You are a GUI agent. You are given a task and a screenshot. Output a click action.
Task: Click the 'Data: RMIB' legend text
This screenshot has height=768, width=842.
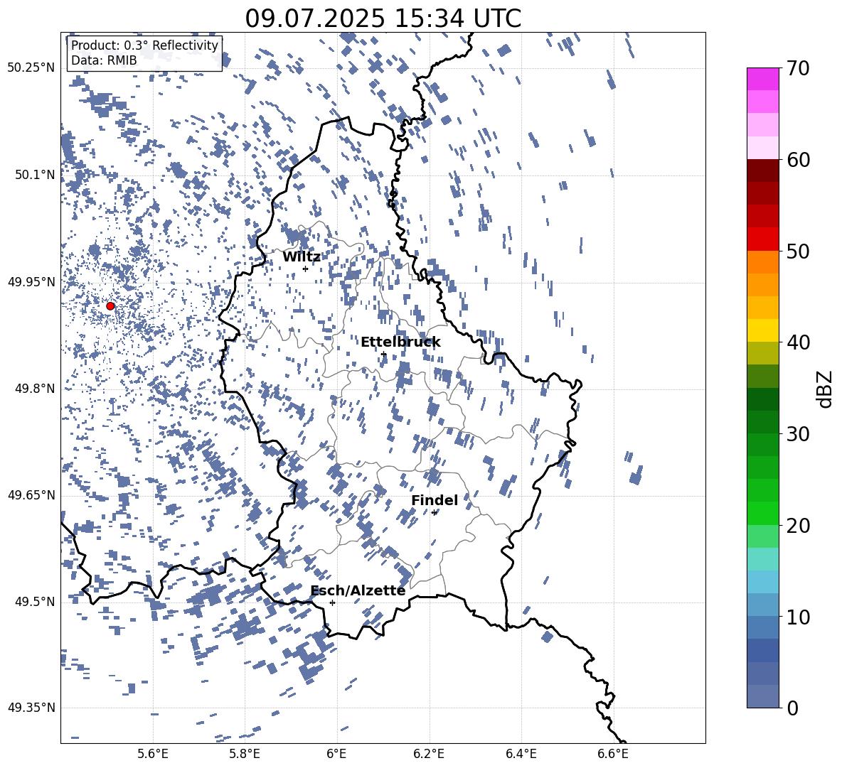104,60
